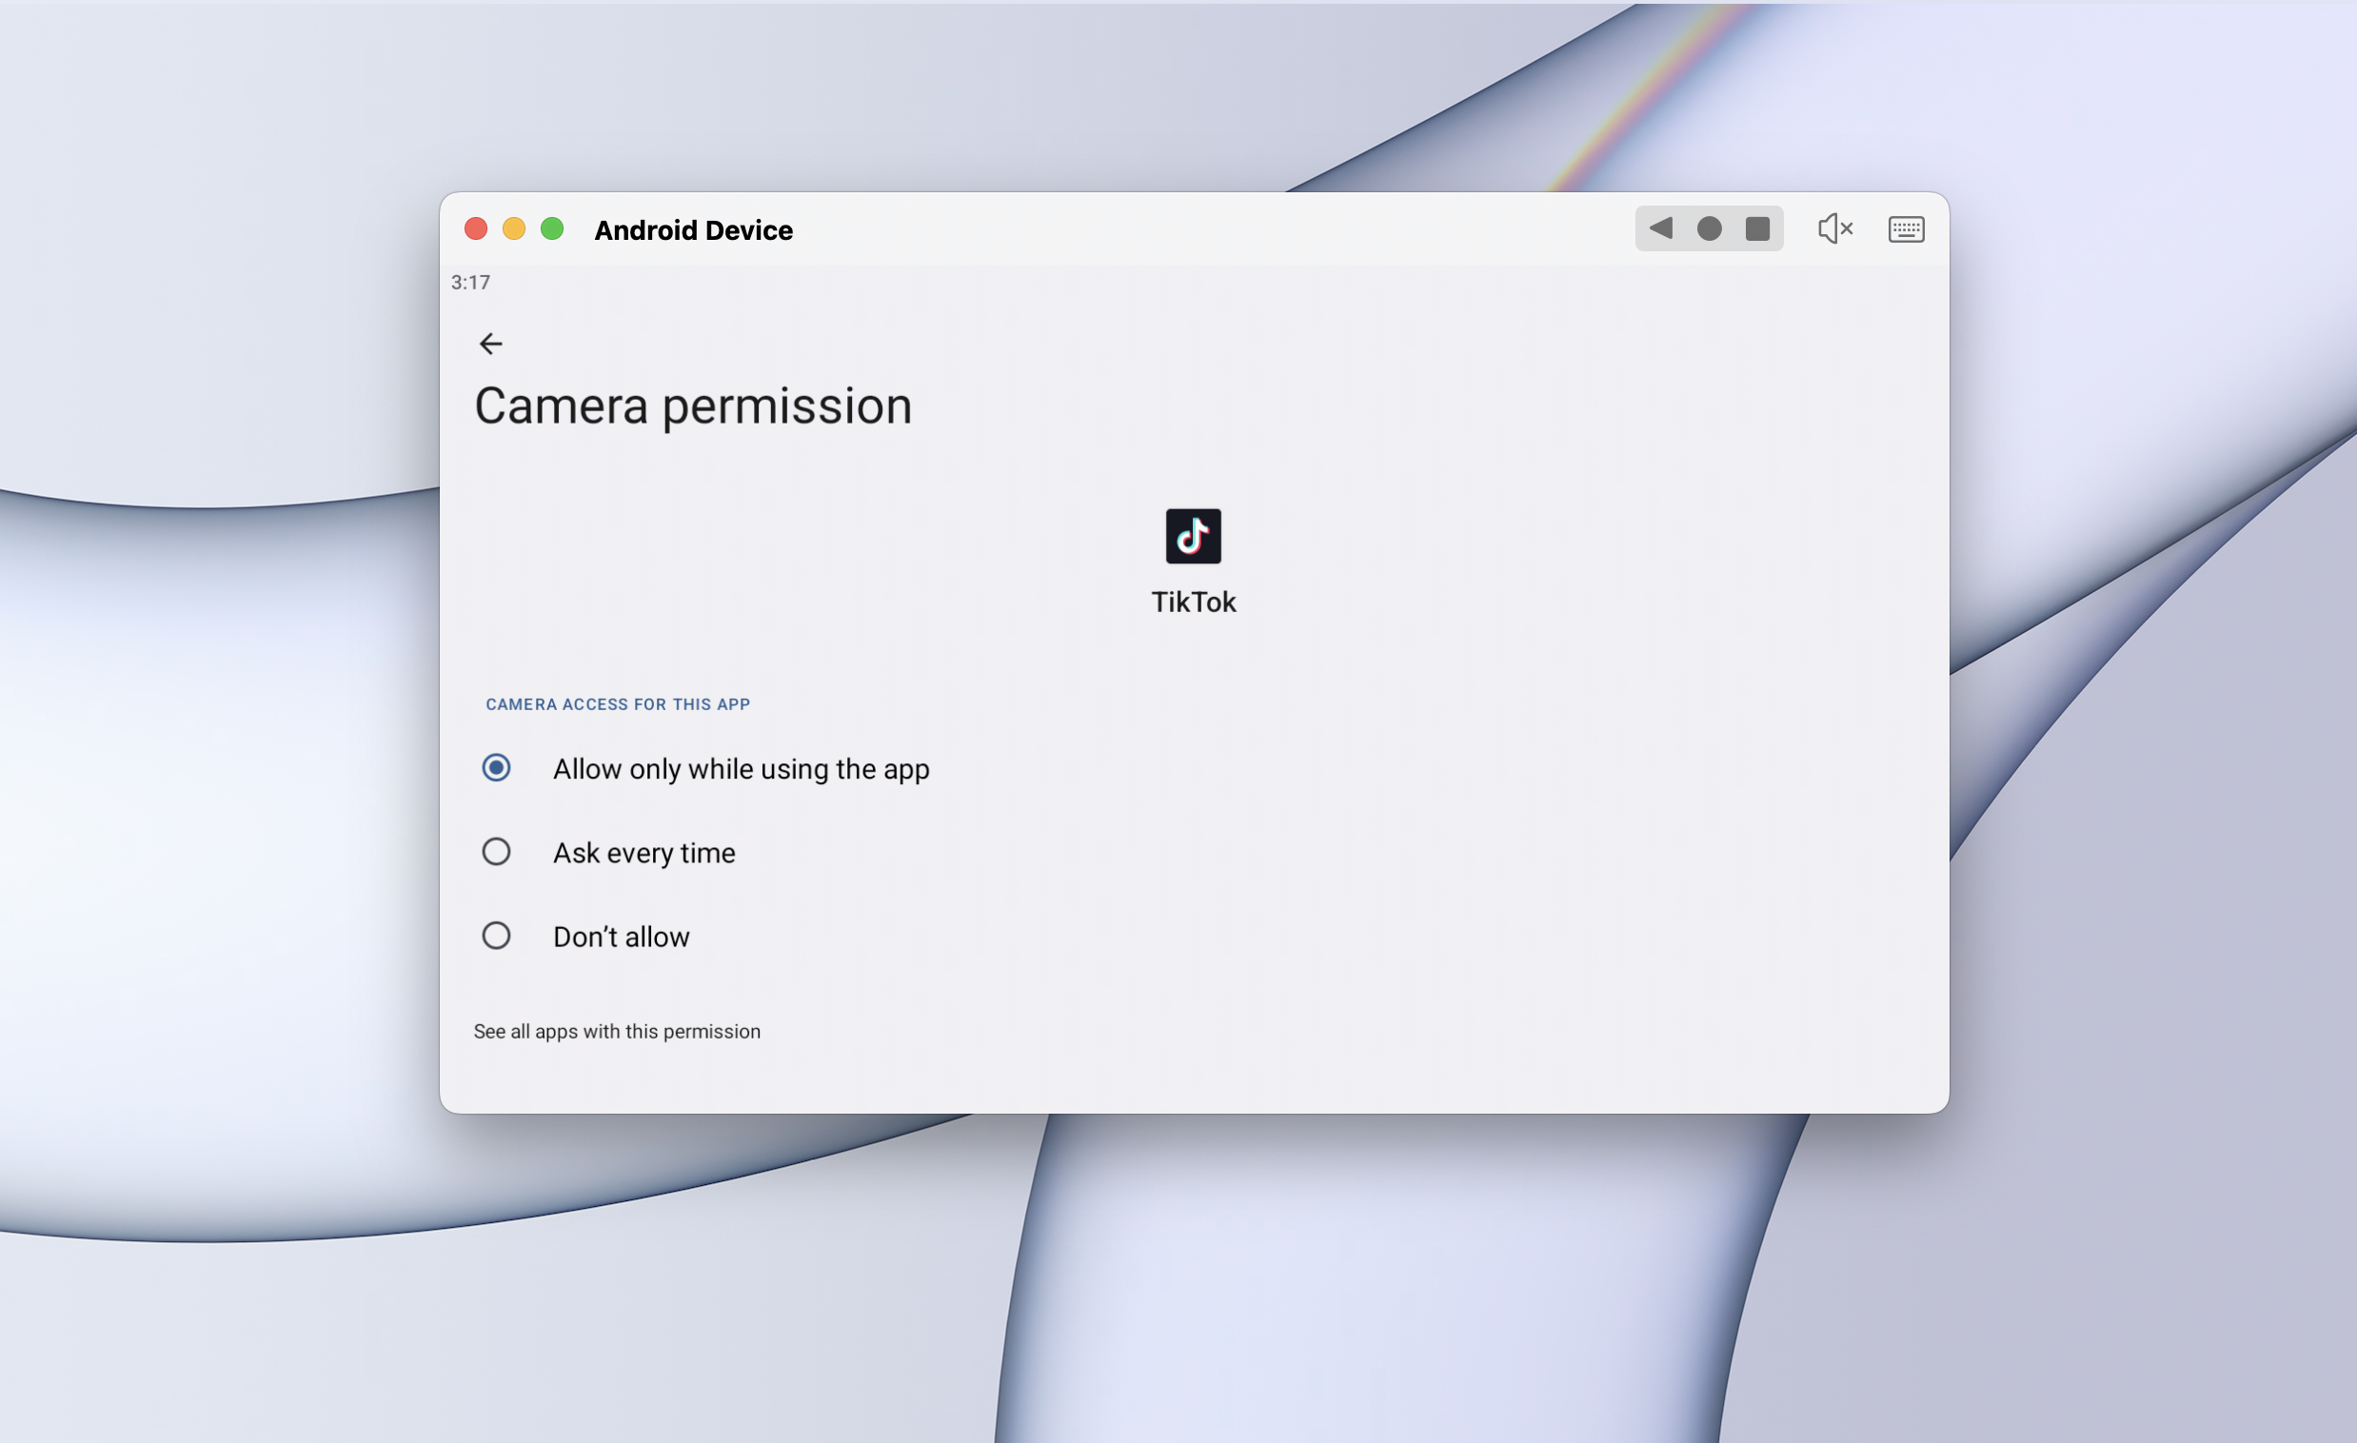Open the keyboard icon in title bar
The height and width of the screenshot is (1443, 2357).
(1906, 229)
